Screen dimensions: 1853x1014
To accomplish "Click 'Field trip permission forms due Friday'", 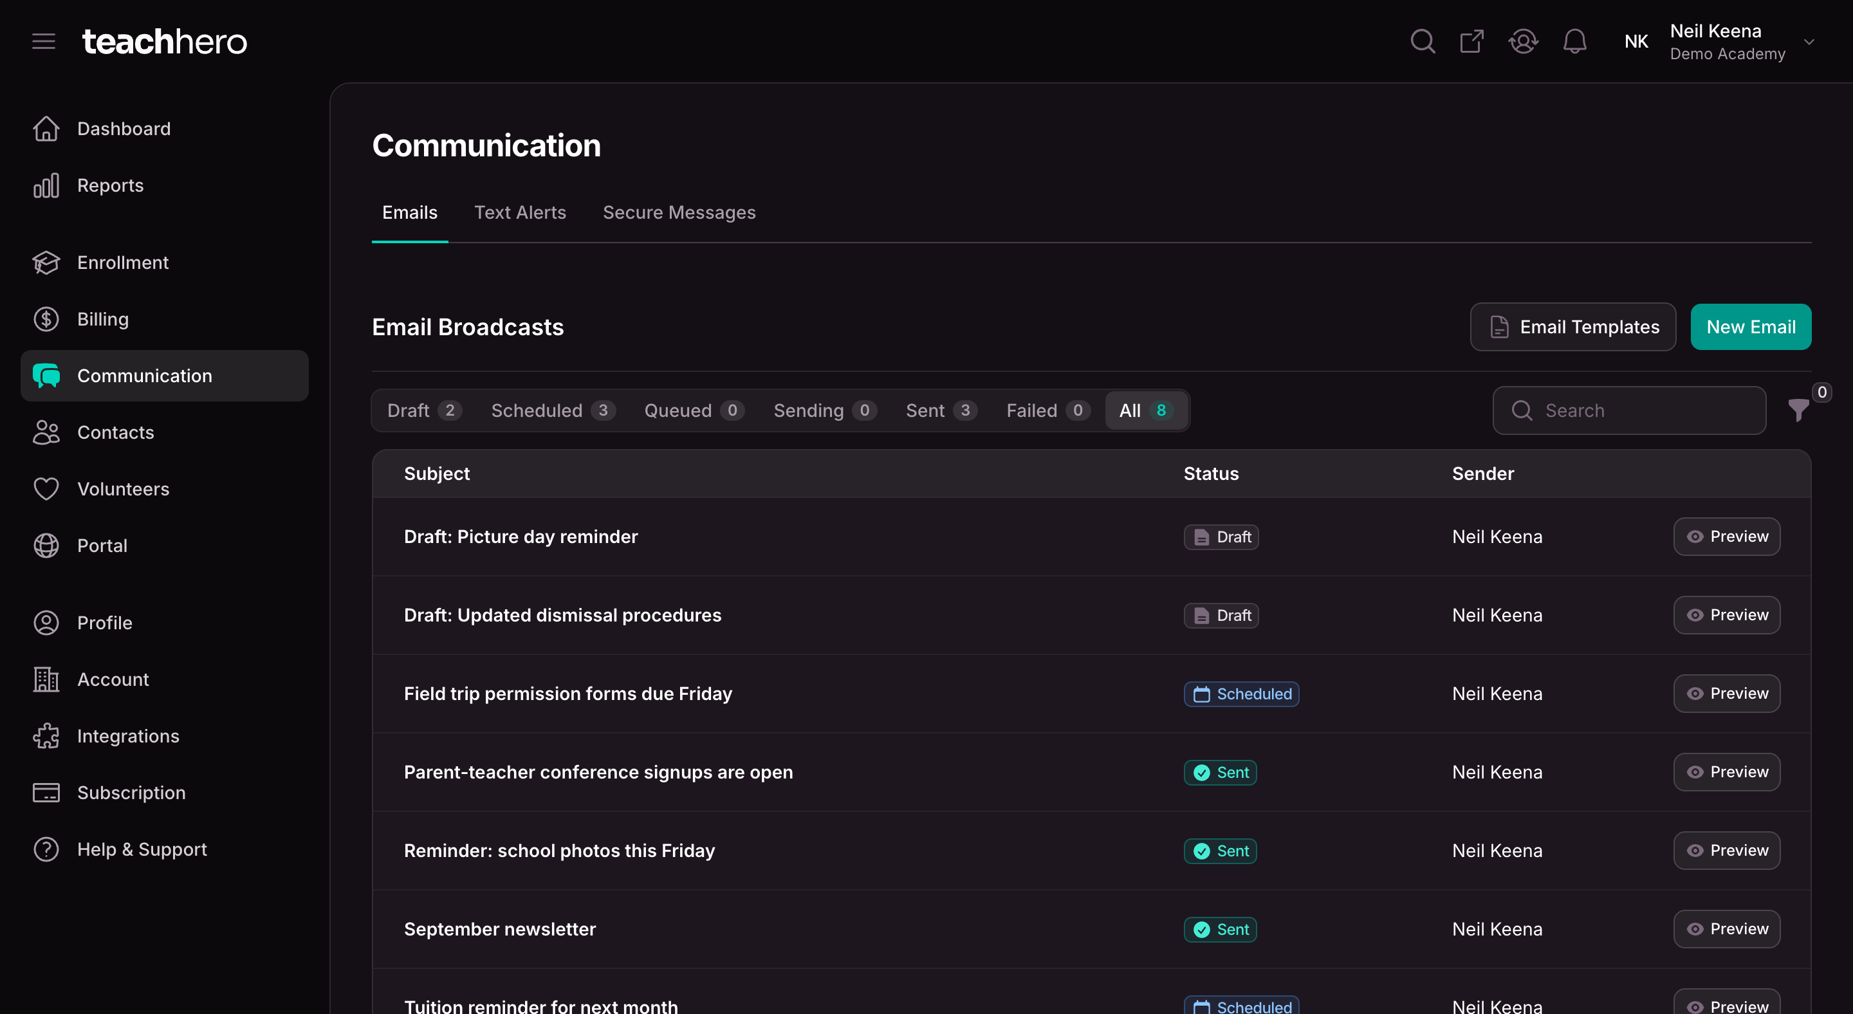I will [568, 693].
